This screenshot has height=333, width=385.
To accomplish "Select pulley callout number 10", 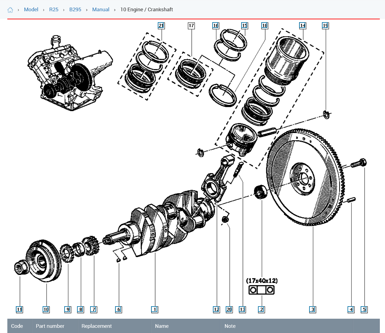I will pyautogui.click(x=46, y=309).
